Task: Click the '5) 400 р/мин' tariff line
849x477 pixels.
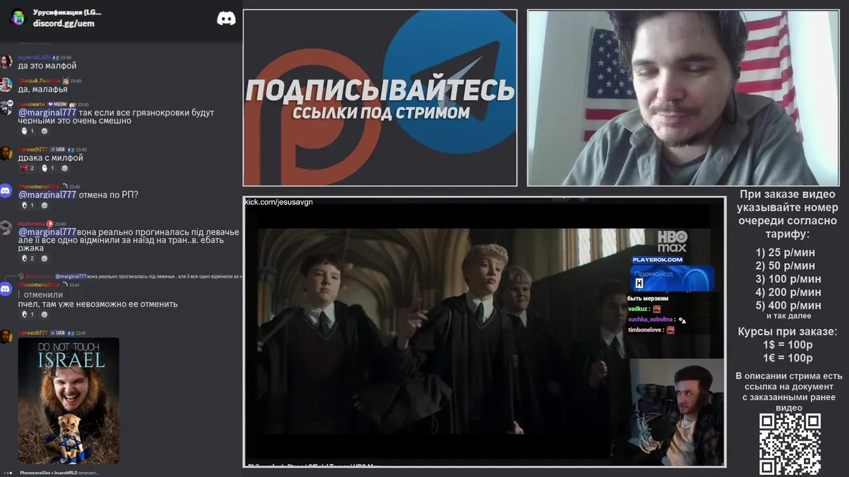Action: [788, 305]
